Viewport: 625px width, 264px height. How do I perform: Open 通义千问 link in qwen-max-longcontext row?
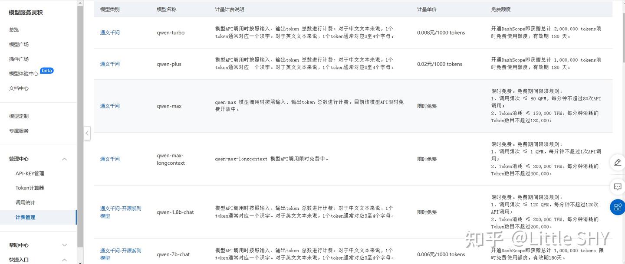pyautogui.click(x=110, y=159)
